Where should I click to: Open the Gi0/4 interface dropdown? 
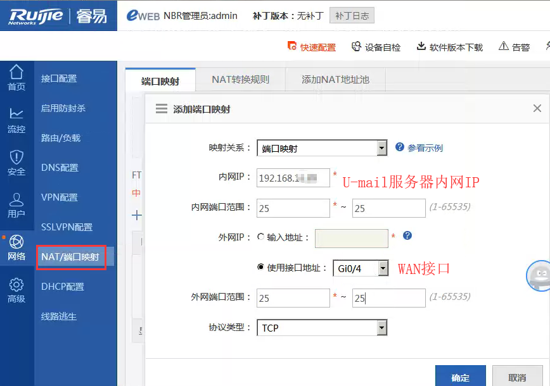tap(382, 268)
